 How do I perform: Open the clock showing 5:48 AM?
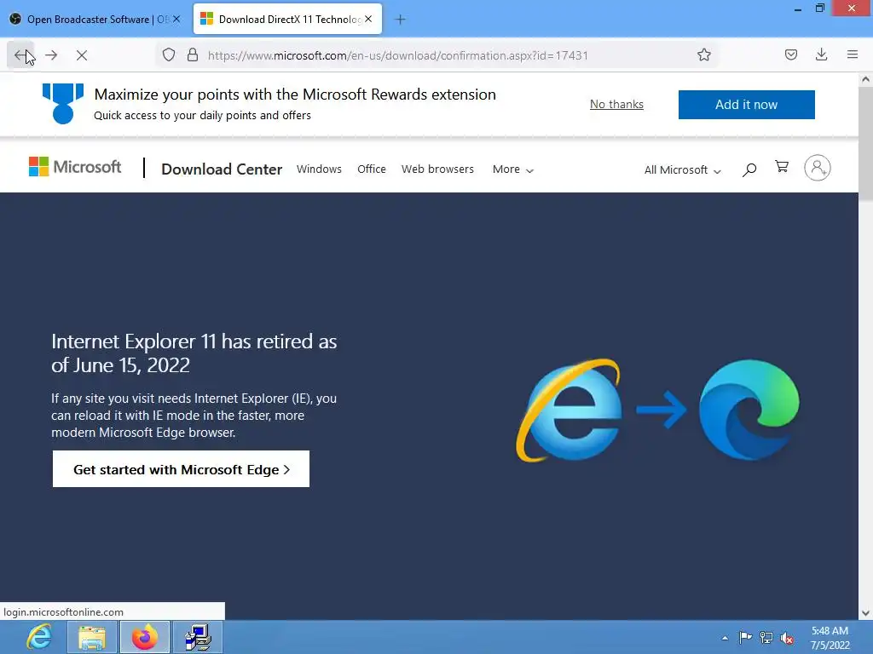click(x=830, y=638)
